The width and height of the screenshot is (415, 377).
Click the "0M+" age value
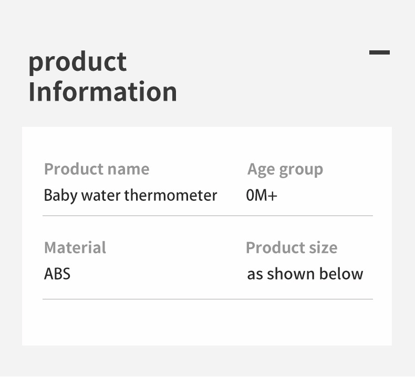coord(261,196)
